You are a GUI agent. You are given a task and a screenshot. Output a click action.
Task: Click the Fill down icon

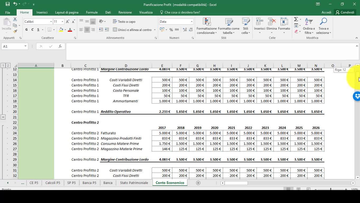pyautogui.click(x=296, y=26)
